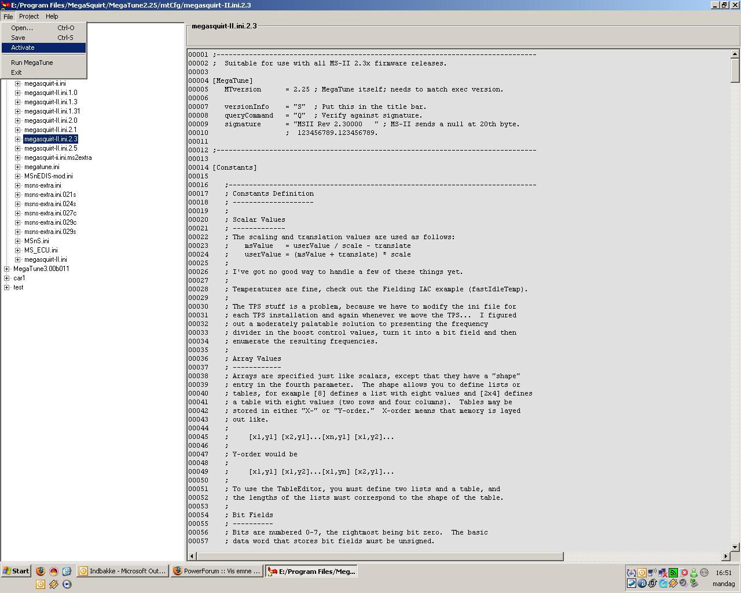The width and height of the screenshot is (741, 593).
Task: Click the red round quick launch icon
Action: point(54,571)
